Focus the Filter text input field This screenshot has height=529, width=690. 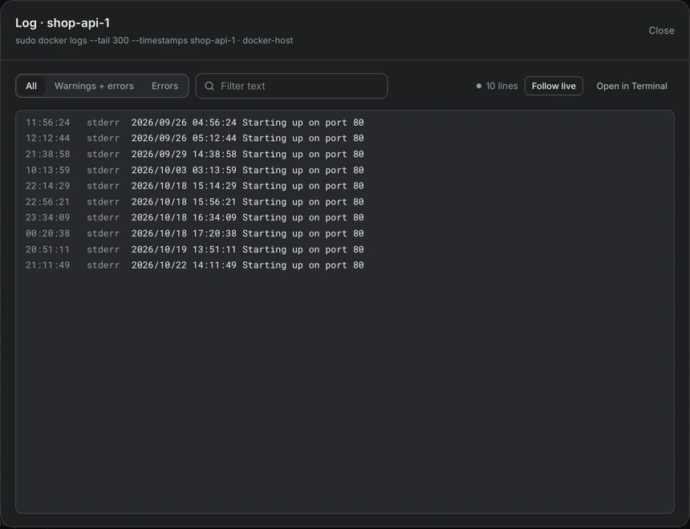pos(291,87)
